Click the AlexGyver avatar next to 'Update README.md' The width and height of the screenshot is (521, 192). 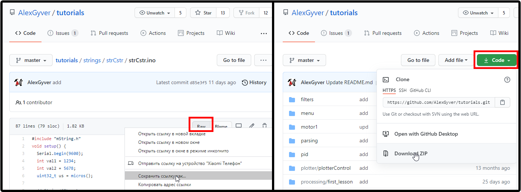pyautogui.click(x=292, y=82)
